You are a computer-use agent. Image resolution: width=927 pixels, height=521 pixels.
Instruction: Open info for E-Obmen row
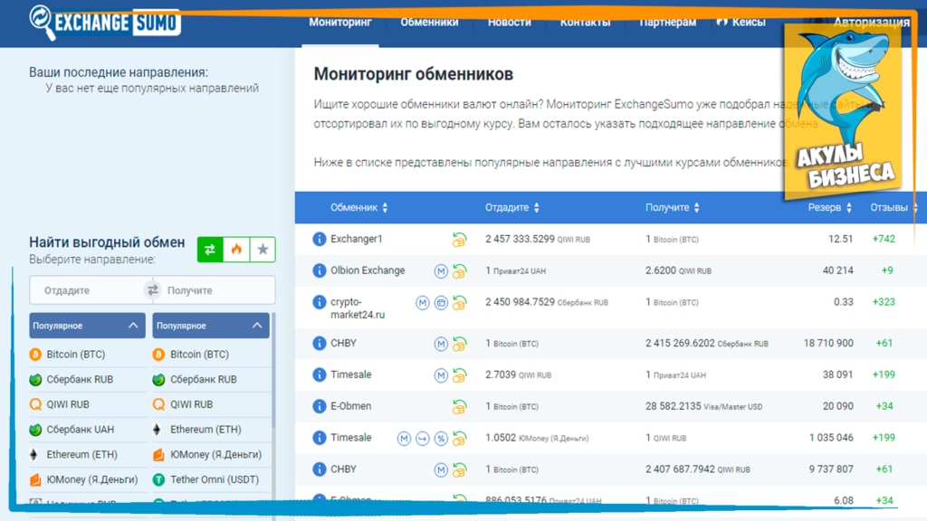[x=320, y=406]
